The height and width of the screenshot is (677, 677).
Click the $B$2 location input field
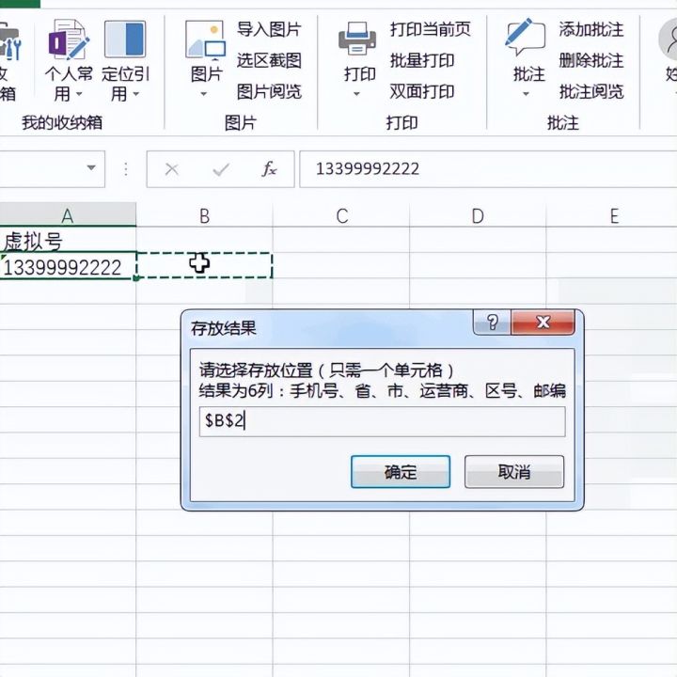click(x=382, y=421)
